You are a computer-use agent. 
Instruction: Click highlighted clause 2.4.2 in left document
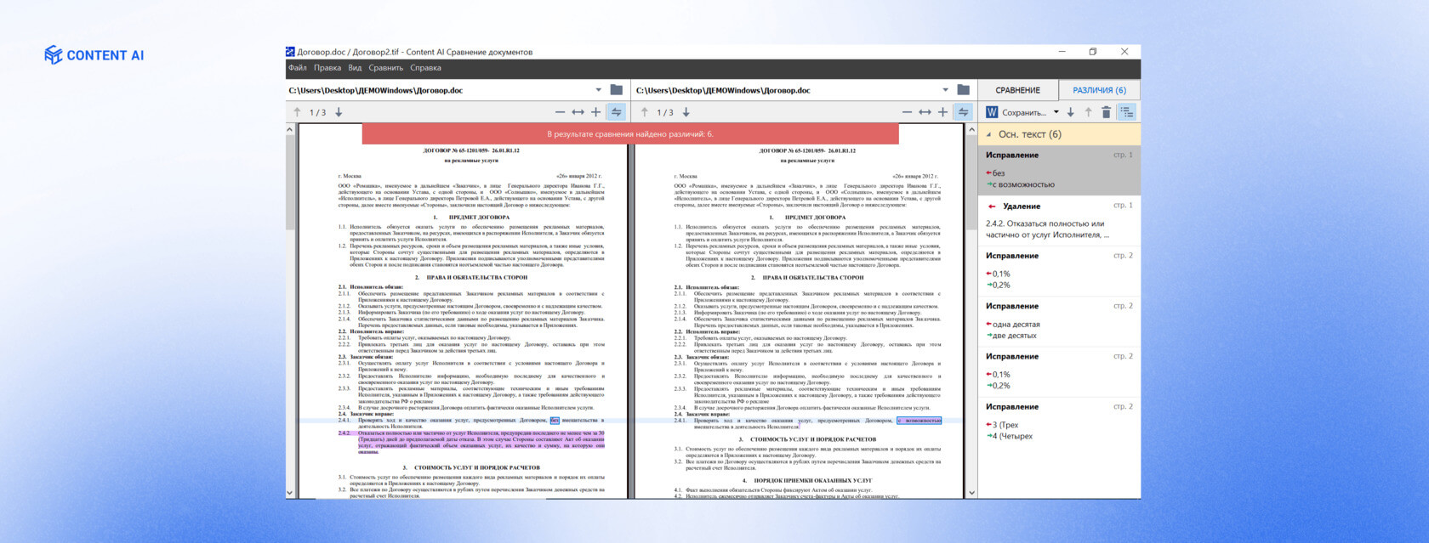point(472,442)
